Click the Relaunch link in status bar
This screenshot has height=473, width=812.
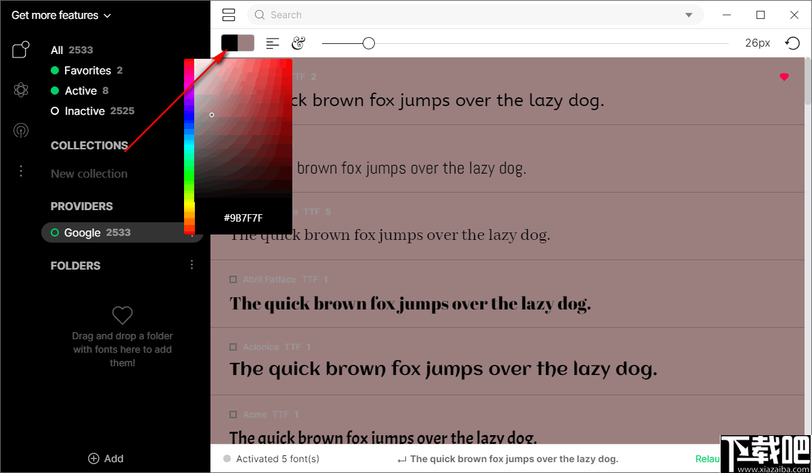pyautogui.click(x=708, y=459)
